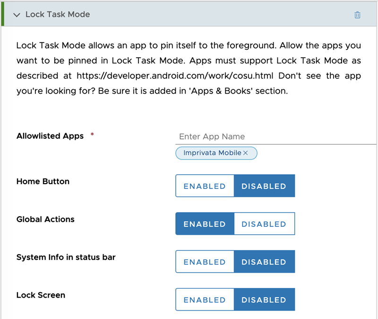Click the Home Button label
Screen dimensions: 378x319
point(43,181)
